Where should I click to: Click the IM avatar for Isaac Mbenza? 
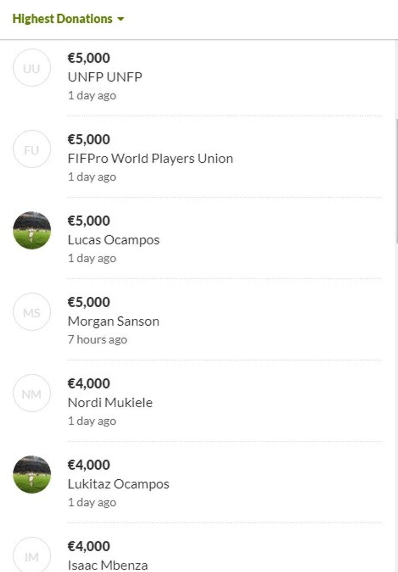click(x=32, y=556)
